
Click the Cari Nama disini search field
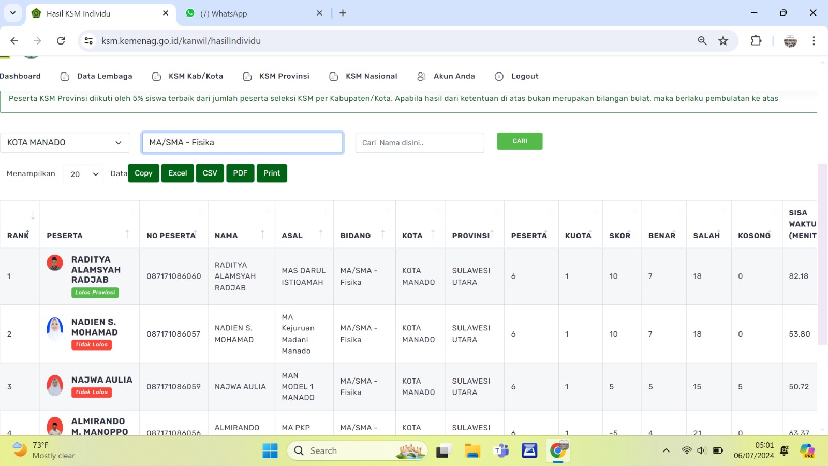(419, 143)
